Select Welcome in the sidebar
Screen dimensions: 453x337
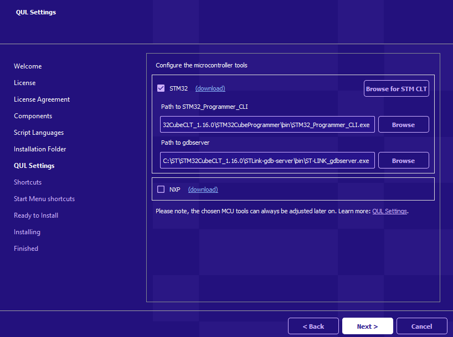click(28, 66)
